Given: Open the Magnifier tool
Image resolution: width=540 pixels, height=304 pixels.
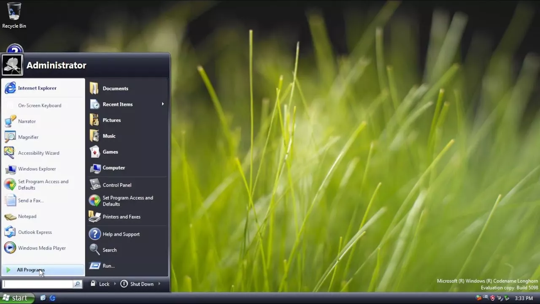Looking at the screenshot, I should [28, 137].
